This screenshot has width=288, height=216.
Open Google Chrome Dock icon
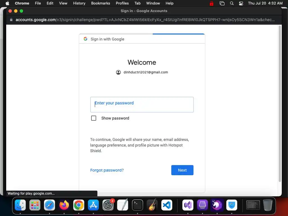click(x=79, y=205)
